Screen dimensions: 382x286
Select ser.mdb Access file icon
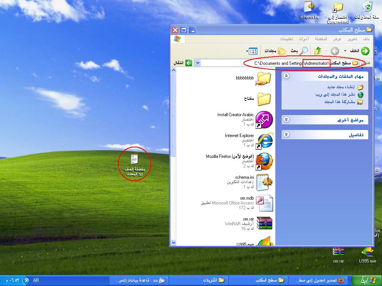click(264, 203)
